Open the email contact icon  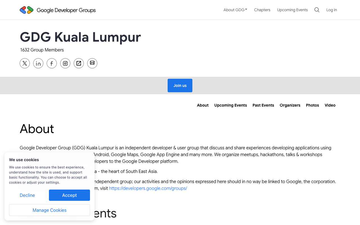tap(92, 63)
